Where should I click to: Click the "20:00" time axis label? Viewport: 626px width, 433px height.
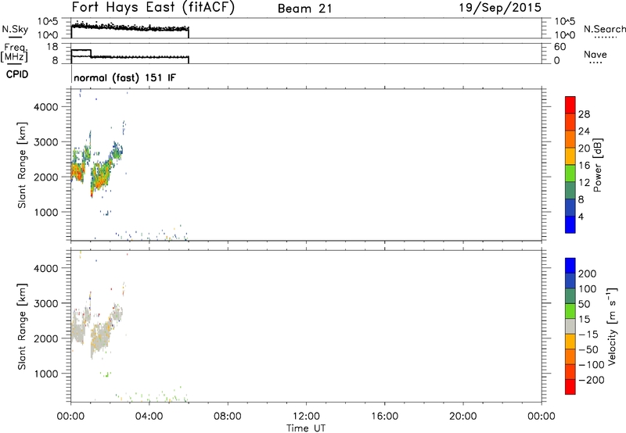click(x=463, y=417)
